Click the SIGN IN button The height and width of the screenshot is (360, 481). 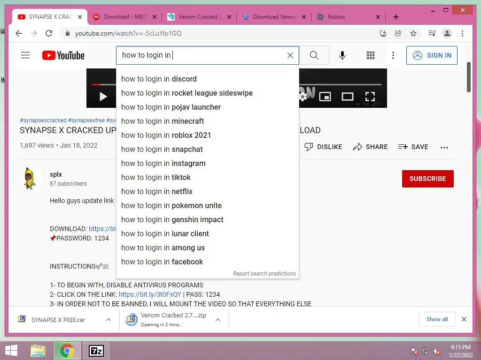pos(432,55)
